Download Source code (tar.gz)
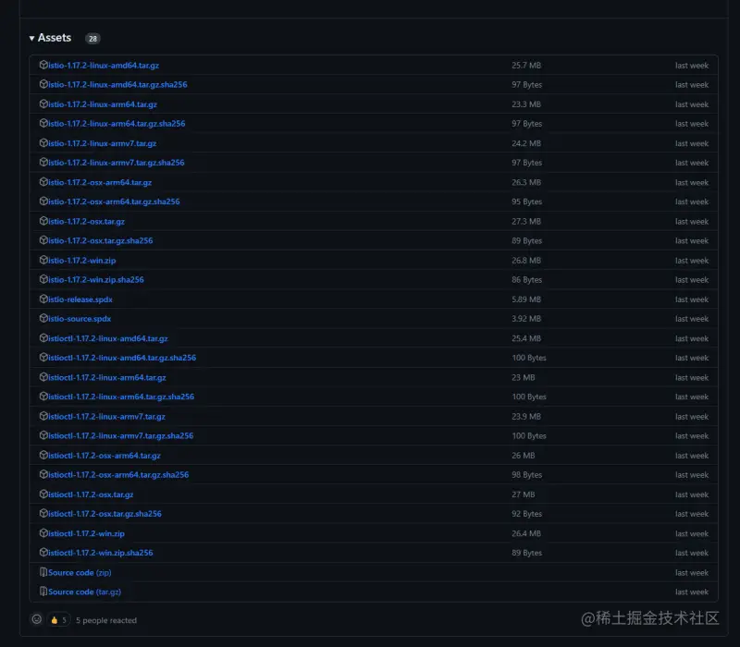The height and width of the screenshot is (647, 740). [x=84, y=593]
